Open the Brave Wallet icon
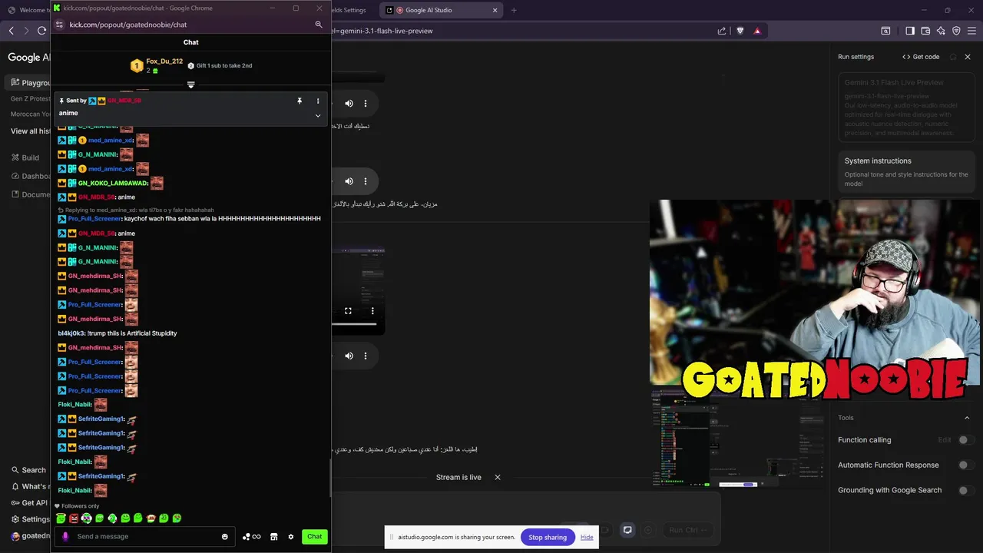Screen dimensions: 983x553 point(925,31)
